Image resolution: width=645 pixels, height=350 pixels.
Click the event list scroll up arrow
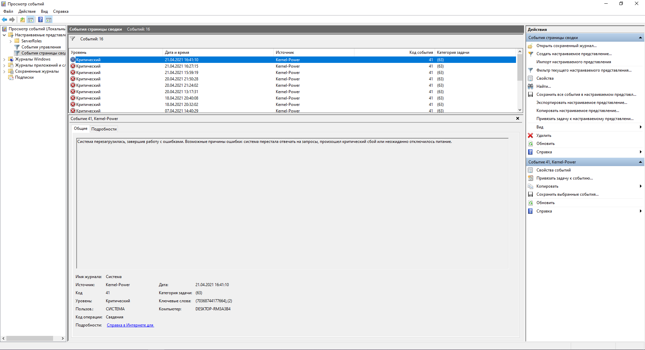click(x=520, y=51)
